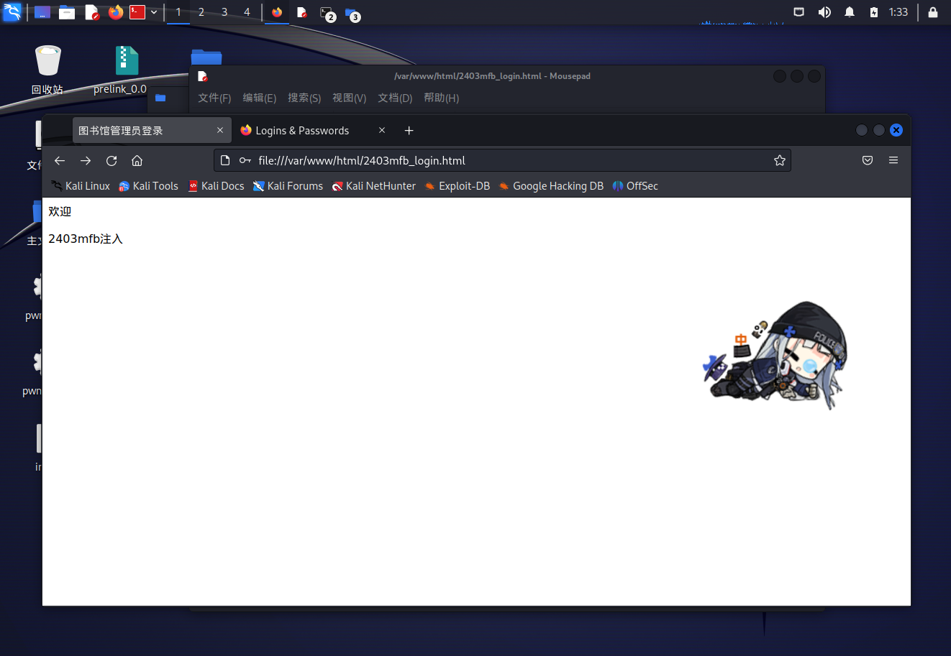Open the Pocket save button
951x656 pixels.
click(x=868, y=160)
